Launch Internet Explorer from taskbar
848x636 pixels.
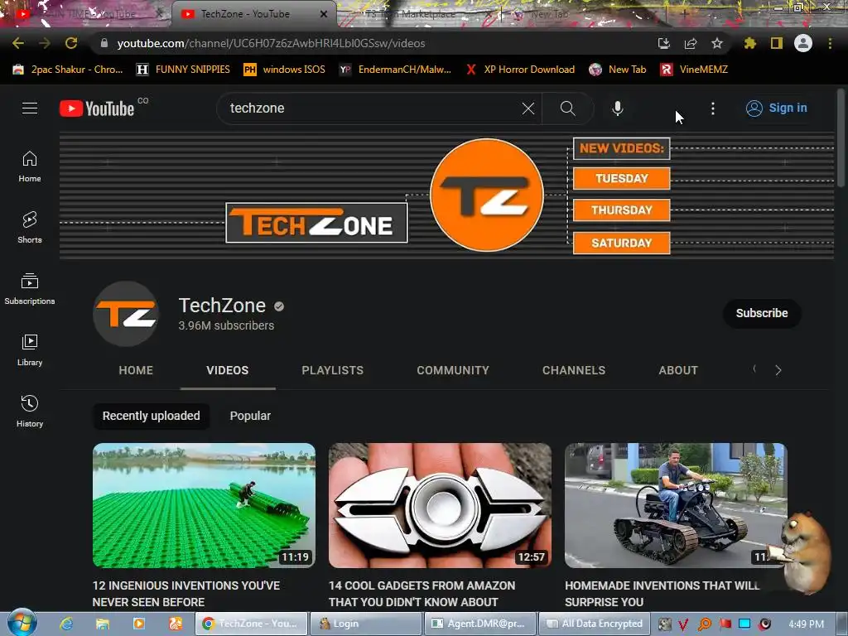pyautogui.click(x=66, y=624)
